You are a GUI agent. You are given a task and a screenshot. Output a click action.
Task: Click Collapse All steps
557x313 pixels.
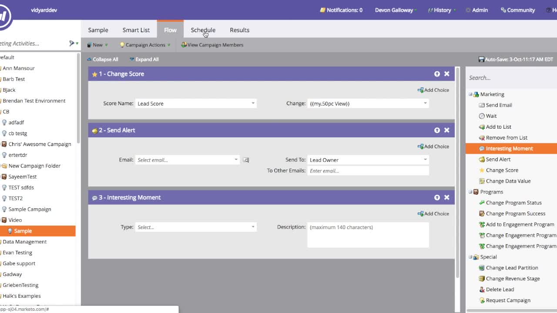[x=103, y=60]
